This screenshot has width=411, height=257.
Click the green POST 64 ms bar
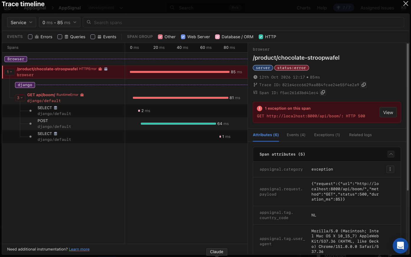(178, 124)
